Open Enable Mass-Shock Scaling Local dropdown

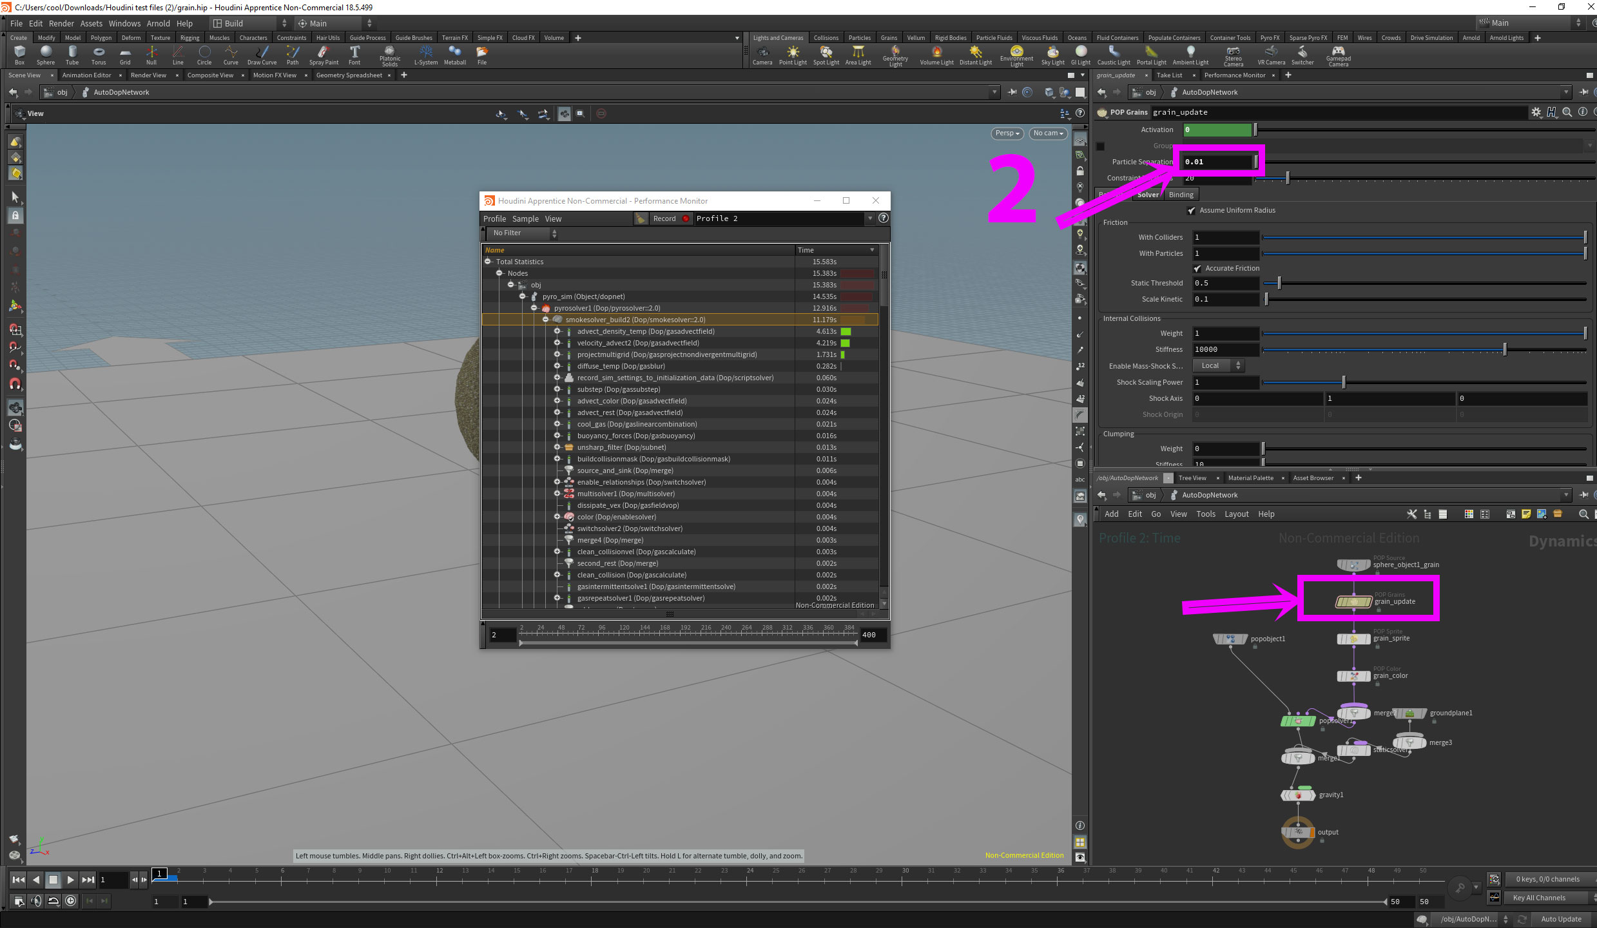click(x=1217, y=366)
